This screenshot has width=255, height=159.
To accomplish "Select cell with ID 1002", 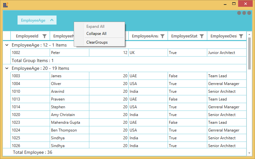I will point(30,53).
